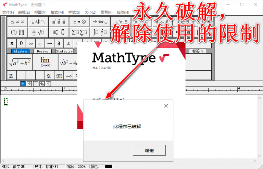Image resolution: width=263 pixels, height=169 pixels.
Task: Open the summation templates palette
Action: 79,32
